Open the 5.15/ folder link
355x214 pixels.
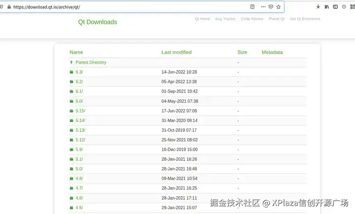tap(80, 111)
